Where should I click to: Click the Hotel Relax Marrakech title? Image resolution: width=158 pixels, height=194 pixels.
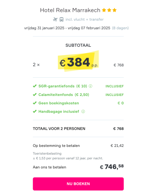click(x=70, y=10)
